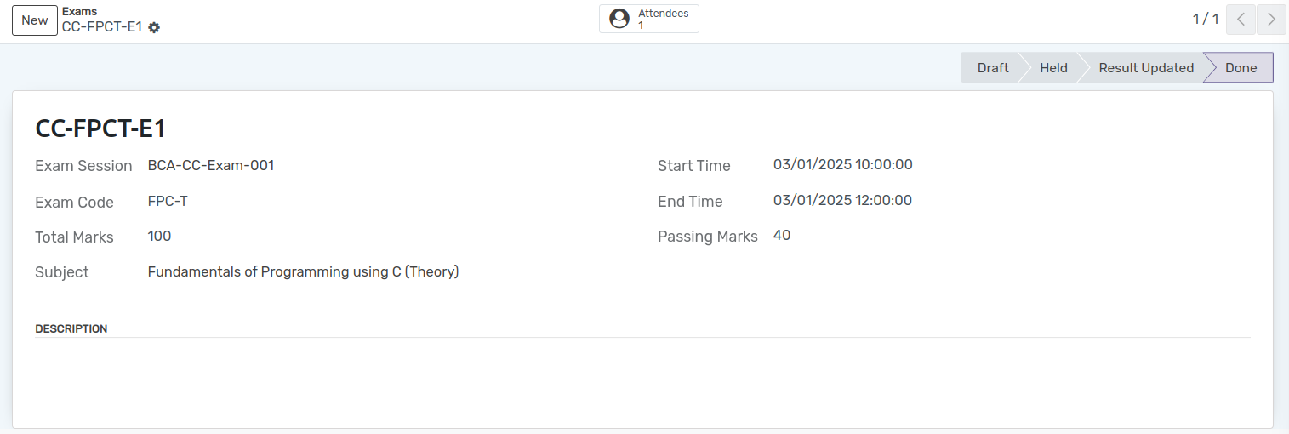Create a New exam record
The image size is (1289, 434).
point(35,20)
